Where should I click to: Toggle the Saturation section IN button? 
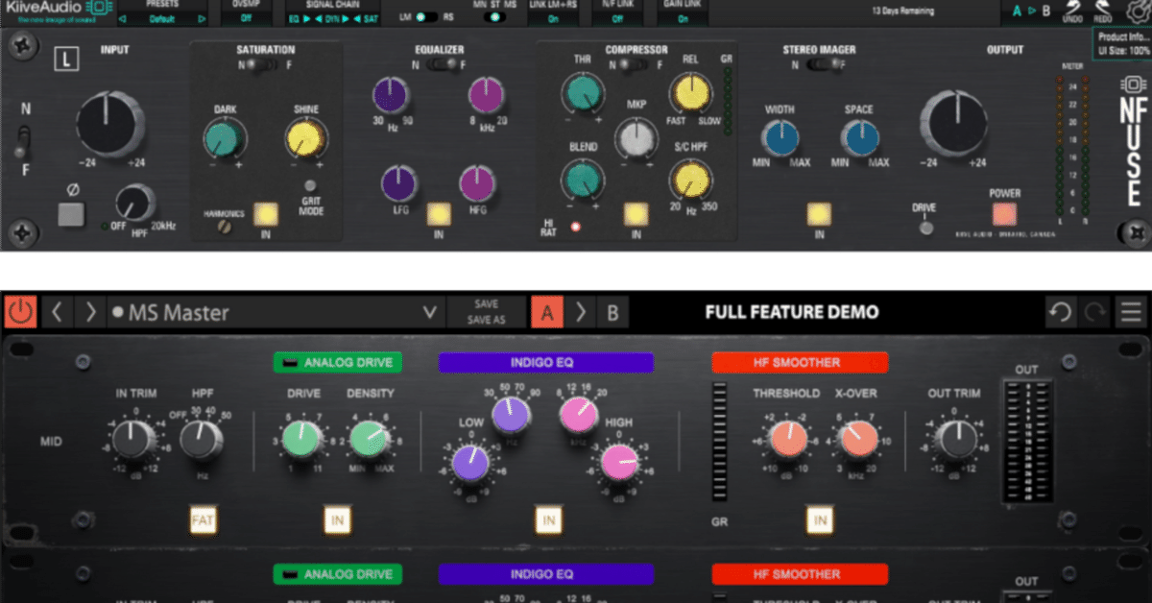coord(266,213)
